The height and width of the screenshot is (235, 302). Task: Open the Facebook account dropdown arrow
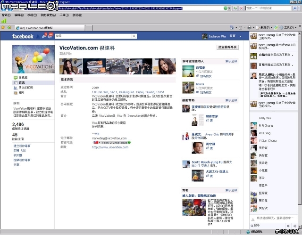tap(240, 36)
